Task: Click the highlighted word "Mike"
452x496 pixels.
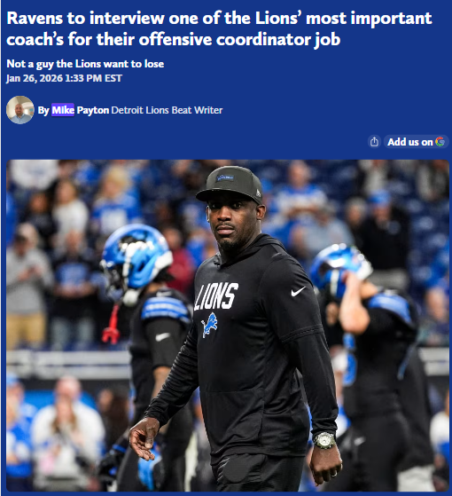Action: click(63, 110)
